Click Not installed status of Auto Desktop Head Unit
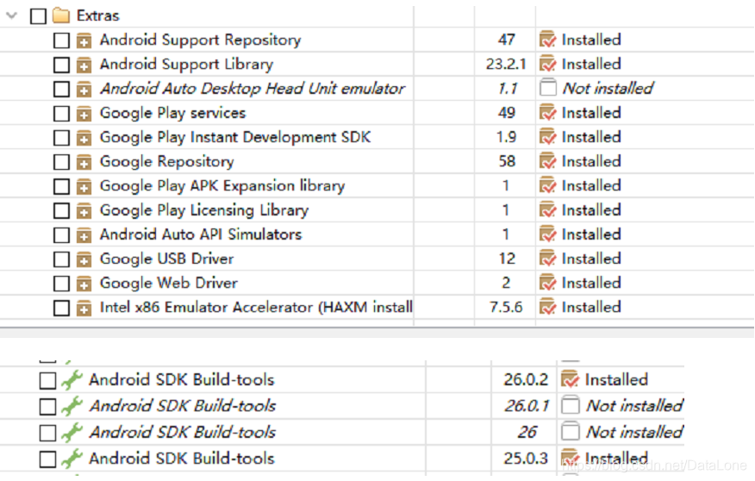The height and width of the screenshot is (481, 755). 608,89
